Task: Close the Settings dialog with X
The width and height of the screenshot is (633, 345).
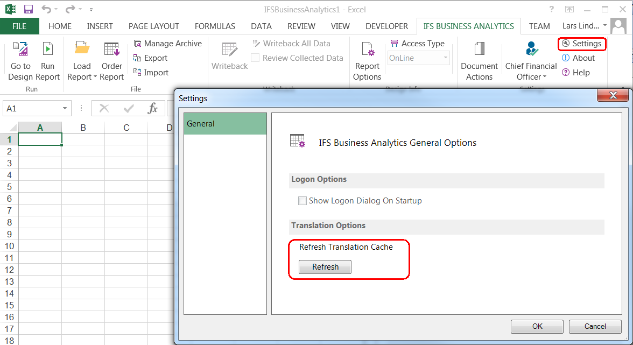Action: [x=613, y=95]
